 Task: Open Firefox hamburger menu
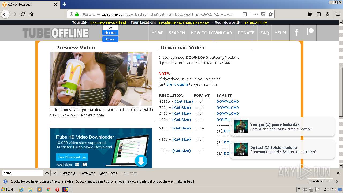[x=338, y=14]
